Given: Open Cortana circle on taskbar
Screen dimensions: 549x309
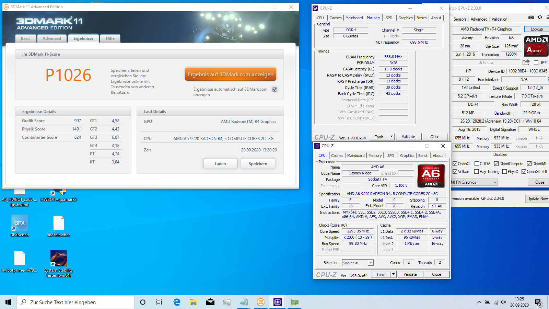Looking at the screenshot, I should (x=143, y=302).
